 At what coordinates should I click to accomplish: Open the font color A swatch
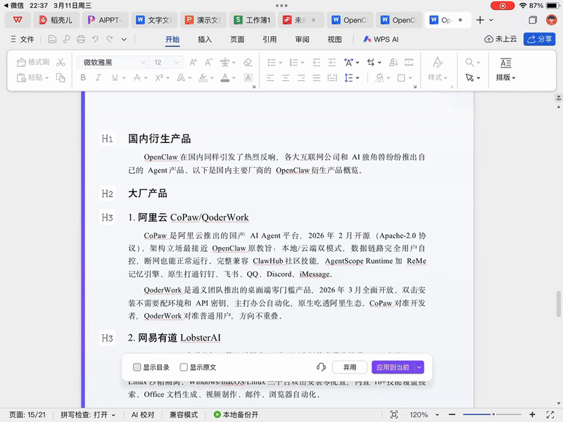click(x=225, y=77)
